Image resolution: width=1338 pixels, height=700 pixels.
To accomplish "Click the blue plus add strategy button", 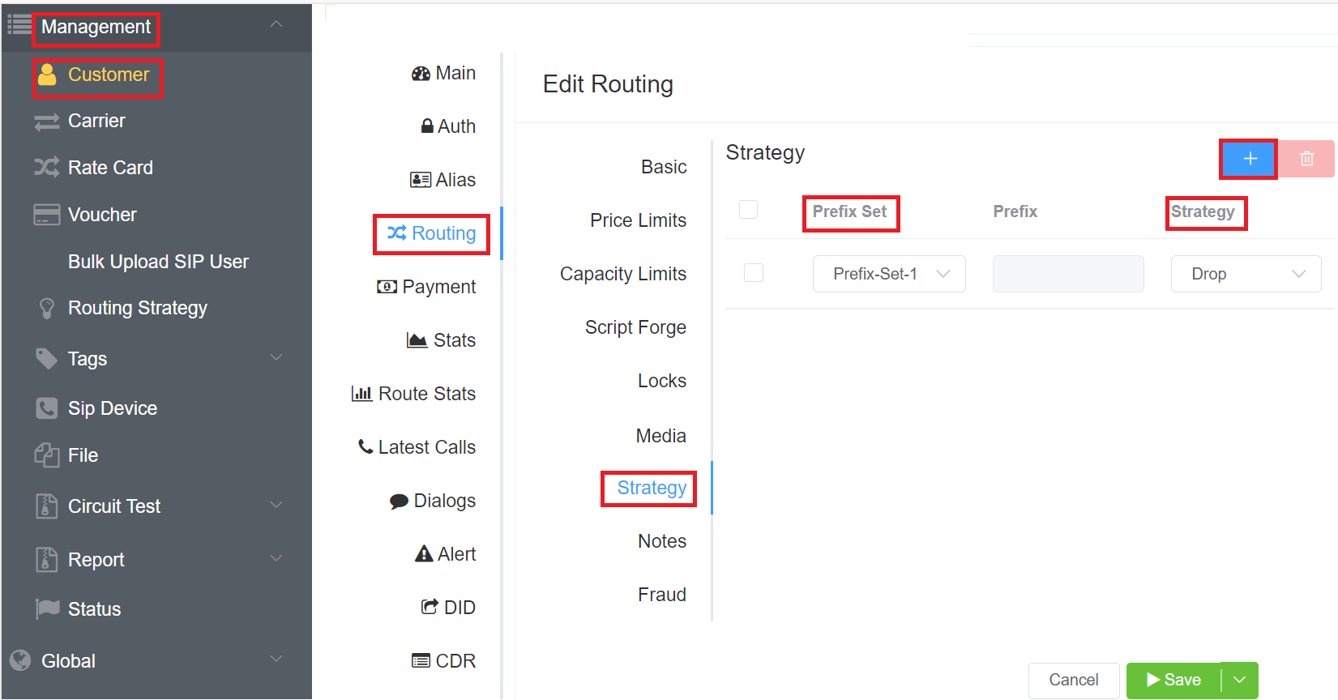I will pos(1249,159).
